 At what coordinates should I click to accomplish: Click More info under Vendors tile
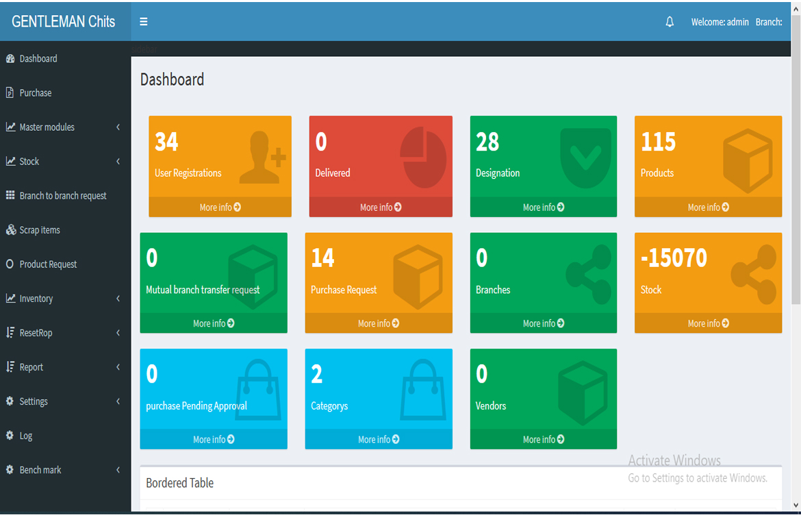tap(544, 440)
